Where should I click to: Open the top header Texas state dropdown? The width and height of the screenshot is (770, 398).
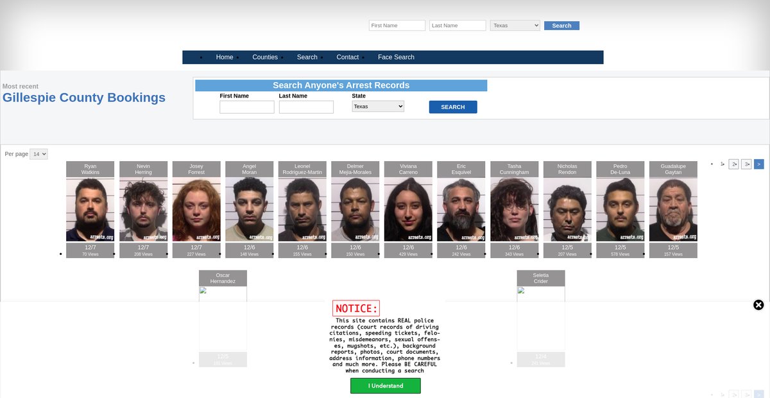tap(515, 26)
